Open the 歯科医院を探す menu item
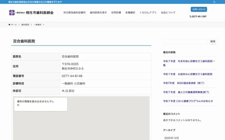 click(98, 13)
